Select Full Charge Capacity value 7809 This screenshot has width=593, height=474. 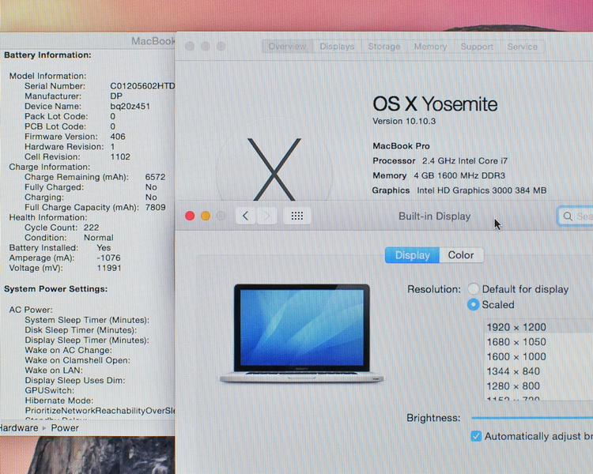pyautogui.click(x=155, y=207)
